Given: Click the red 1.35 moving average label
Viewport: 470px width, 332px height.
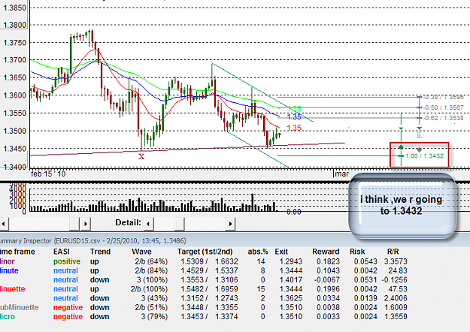Looking at the screenshot, I should (294, 128).
